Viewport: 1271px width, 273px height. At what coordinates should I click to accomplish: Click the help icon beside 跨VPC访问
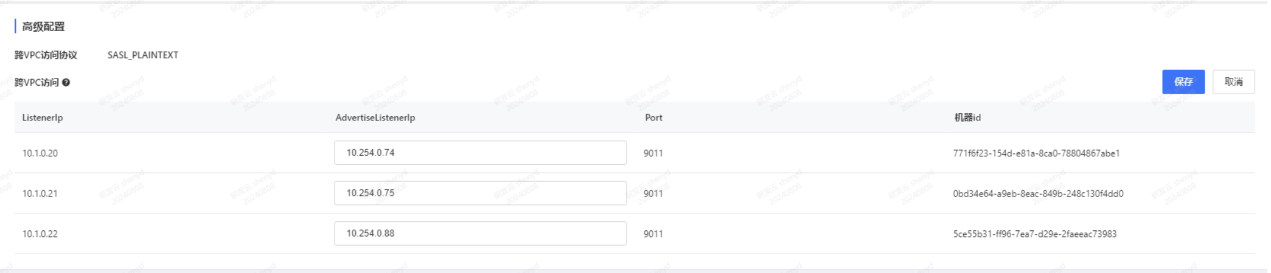66,82
